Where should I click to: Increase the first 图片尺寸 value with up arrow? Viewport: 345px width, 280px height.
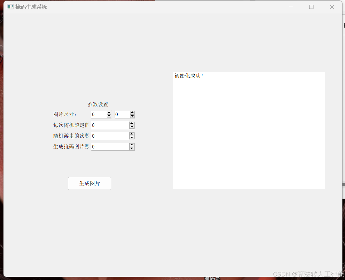[109, 113]
